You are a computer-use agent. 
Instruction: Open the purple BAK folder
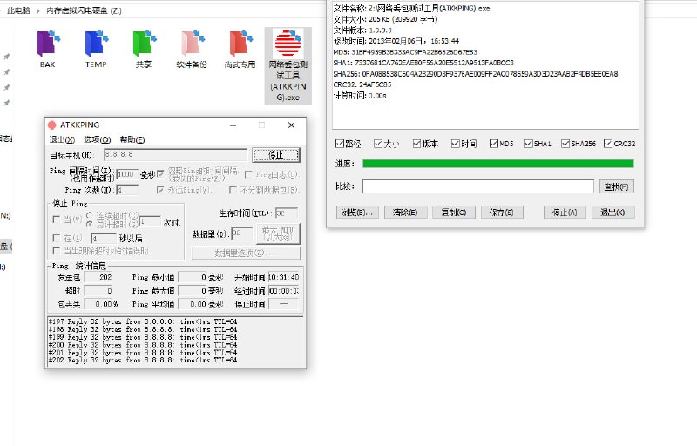point(47,44)
